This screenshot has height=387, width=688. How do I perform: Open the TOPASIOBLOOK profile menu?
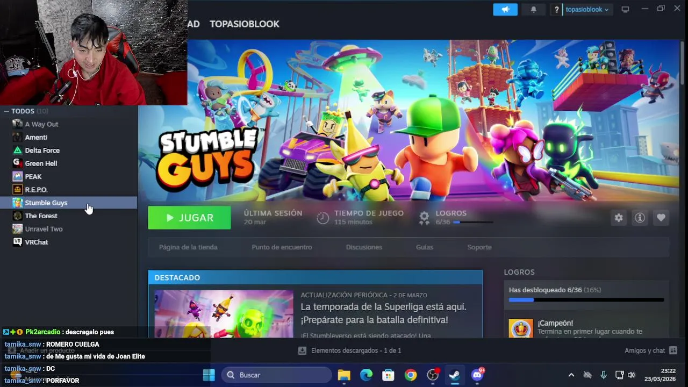click(245, 24)
